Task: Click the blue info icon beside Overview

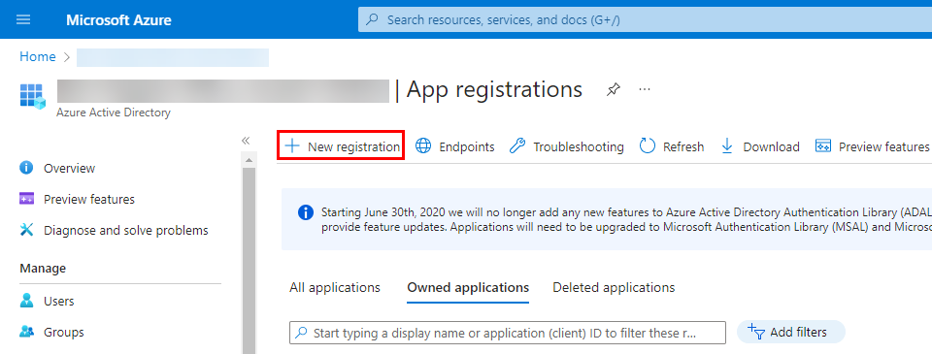Action: click(26, 168)
